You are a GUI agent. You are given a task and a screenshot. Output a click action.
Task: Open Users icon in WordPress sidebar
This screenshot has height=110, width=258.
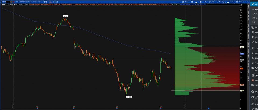click(252, 58)
